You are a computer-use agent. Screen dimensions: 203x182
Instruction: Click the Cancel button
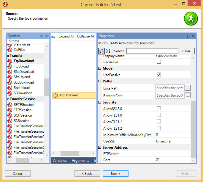18,174
